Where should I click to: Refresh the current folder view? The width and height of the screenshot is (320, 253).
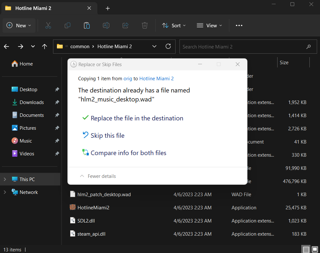pyautogui.click(x=168, y=46)
